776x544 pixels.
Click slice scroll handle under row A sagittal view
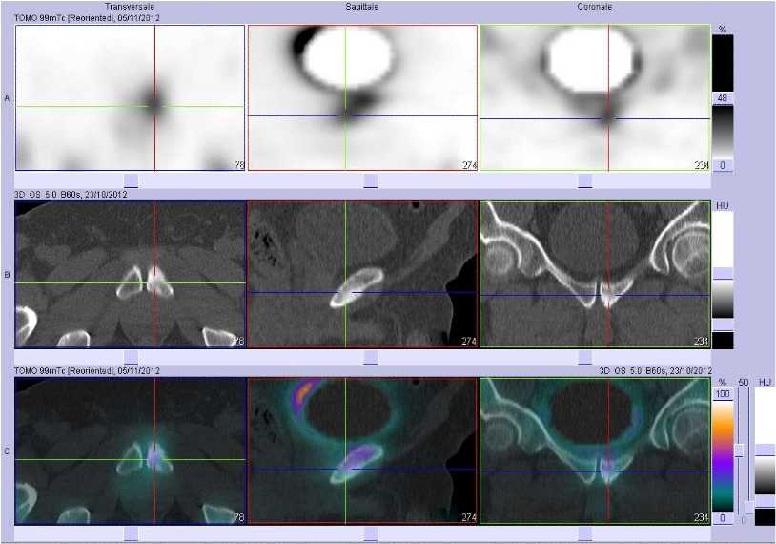(x=370, y=180)
